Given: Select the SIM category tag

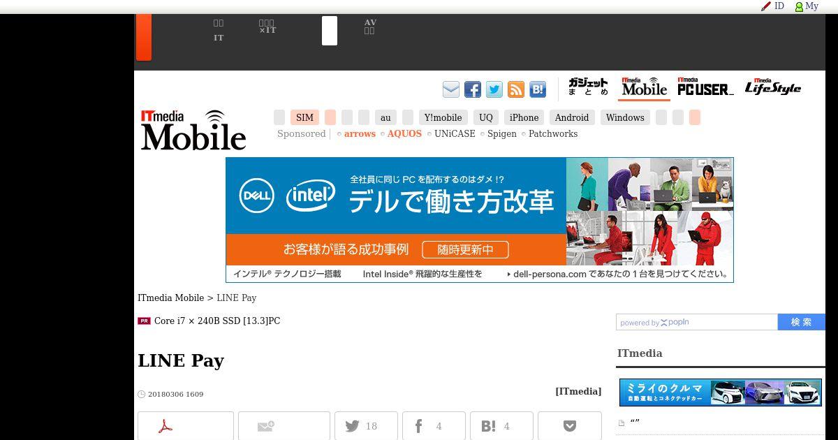Looking at the screenshot, I should 304,117.
